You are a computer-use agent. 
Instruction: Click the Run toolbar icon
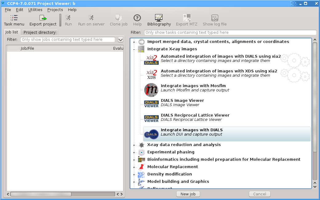point(68,18)
